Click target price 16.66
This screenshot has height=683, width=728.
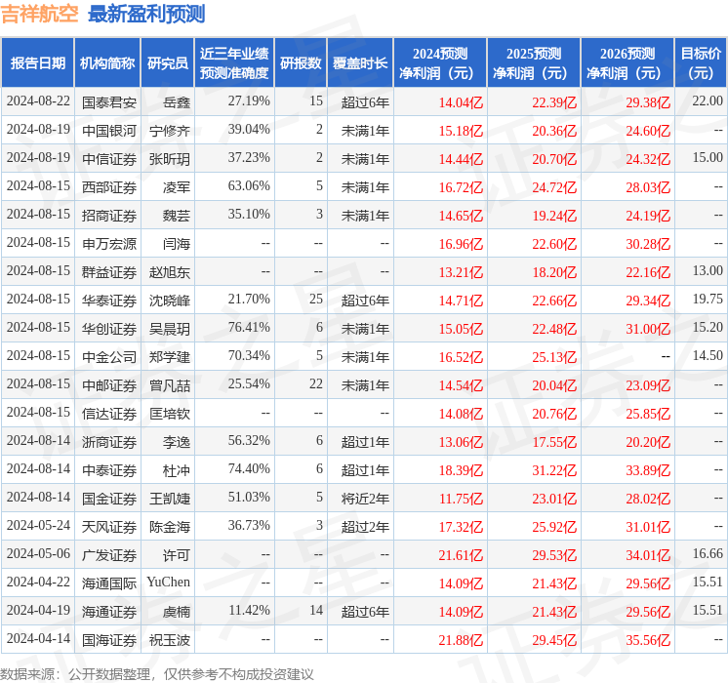708,553
